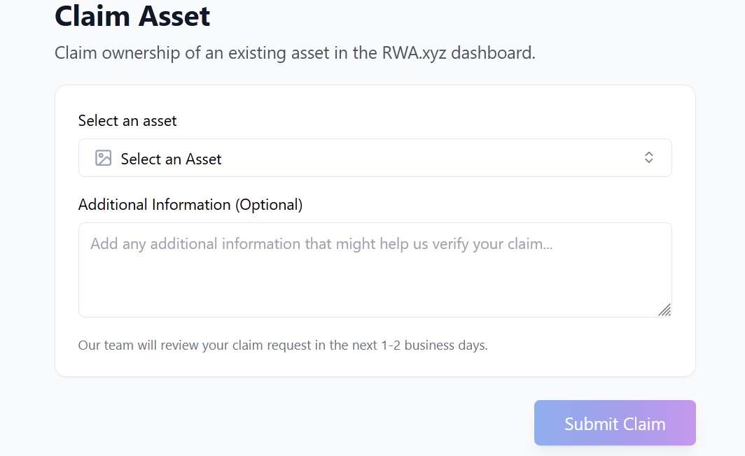The height and width of the screenshot is (456, 745).
Task: Click "RWA.xyz" in the page description
Action: coord(414,53)
